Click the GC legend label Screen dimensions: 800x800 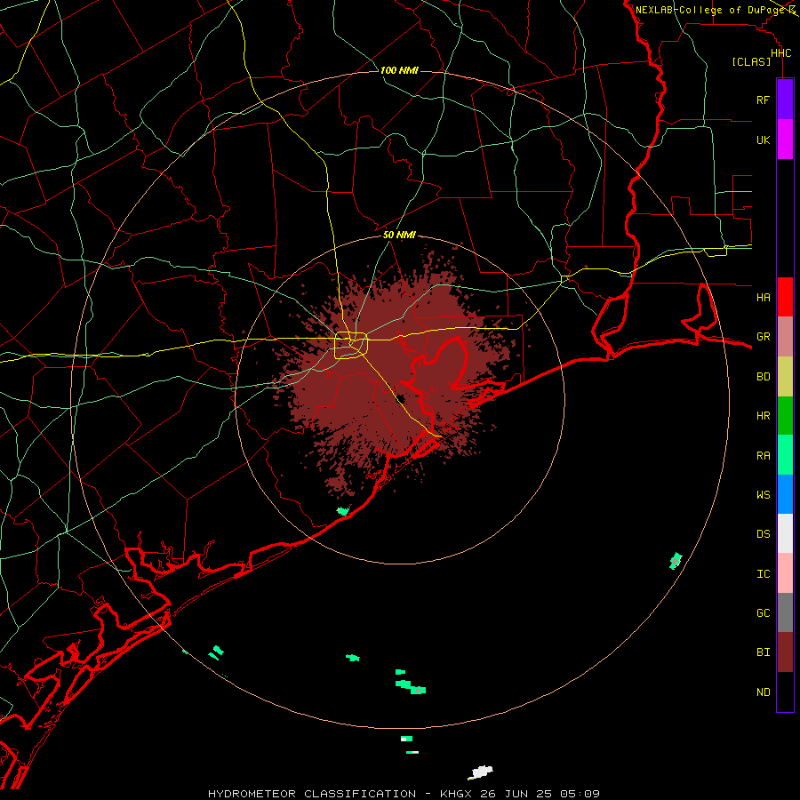763,612
